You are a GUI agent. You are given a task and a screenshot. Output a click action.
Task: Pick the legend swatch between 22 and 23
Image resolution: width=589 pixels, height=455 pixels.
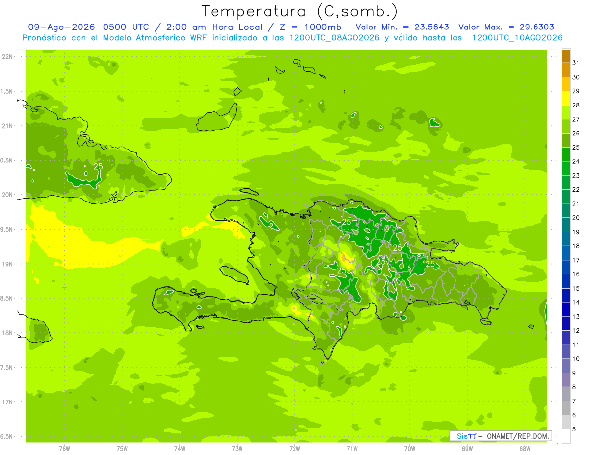(566, 183)
